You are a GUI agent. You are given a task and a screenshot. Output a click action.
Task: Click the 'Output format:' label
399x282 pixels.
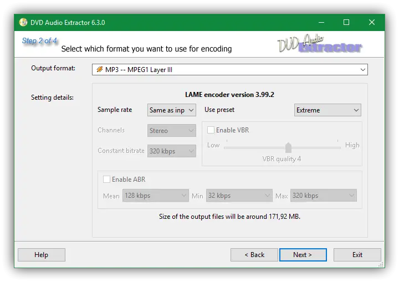click(53, 68)
